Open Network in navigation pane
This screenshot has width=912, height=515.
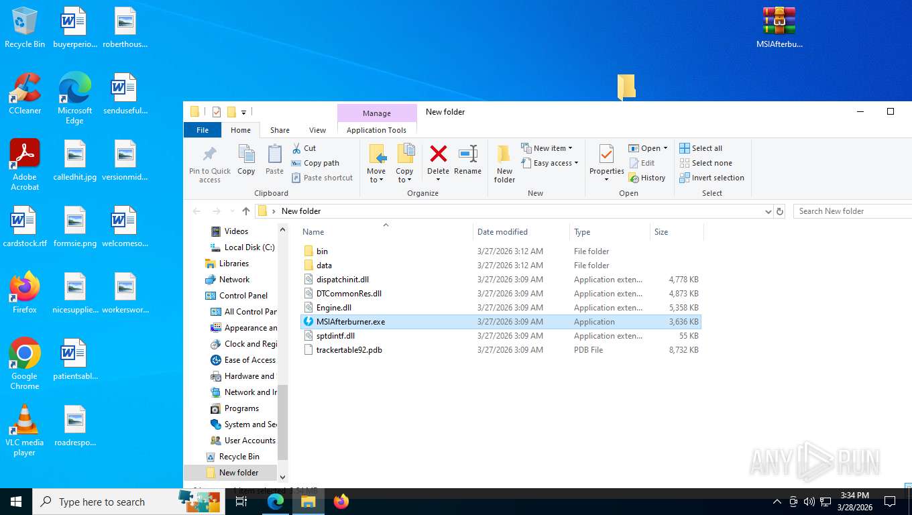pyautogui.click(x=234, y=280)
